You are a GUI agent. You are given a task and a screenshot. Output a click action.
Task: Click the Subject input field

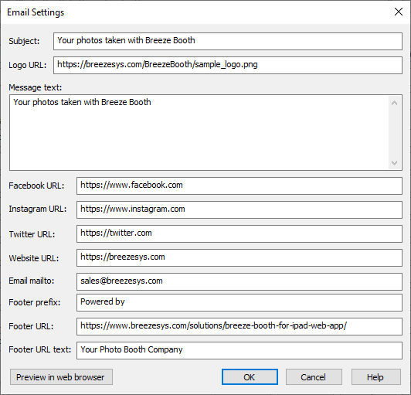pyautogui.click(x=228, y=41)
